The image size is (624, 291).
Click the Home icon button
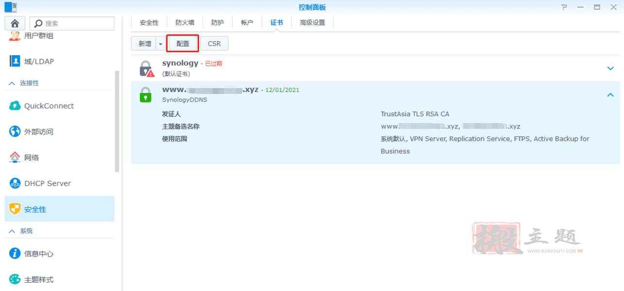pos(15,23)
